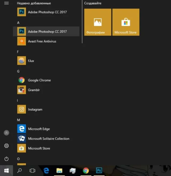The image size is (171, 176).
Task: Click the Недавно добавленные heading
Action: pyautogui.click(x=34, y=3)
